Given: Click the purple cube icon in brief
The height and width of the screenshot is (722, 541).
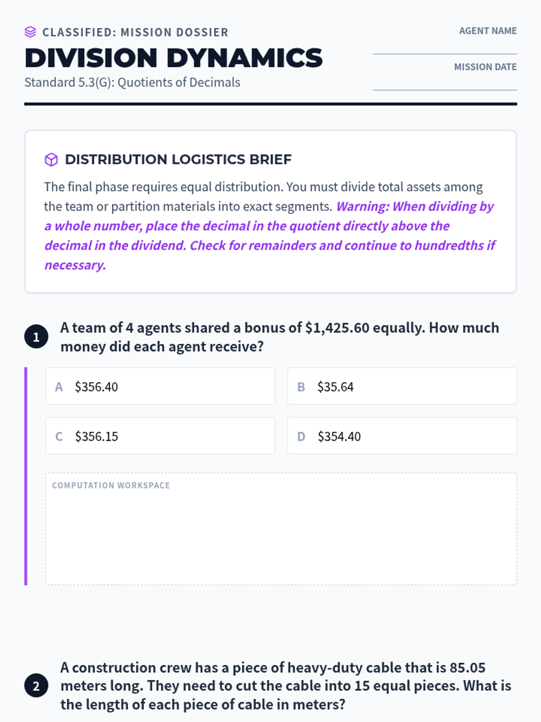Looking at the screenshot, I should 51,159.
